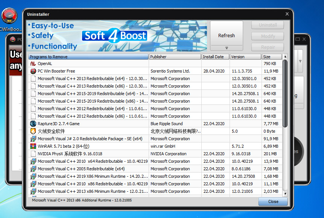Viewport: 324px width, 218px height.
Task: Sort list by Size column header
Action: pyautogui.click(x=272, y=57)
